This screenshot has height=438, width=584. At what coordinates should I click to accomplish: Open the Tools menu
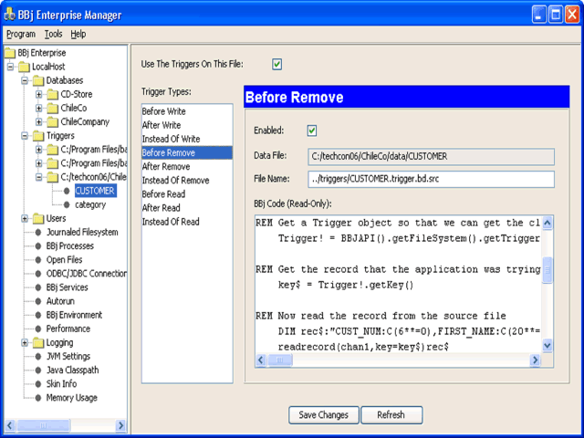pyautogui.click(x=53, y=35)
